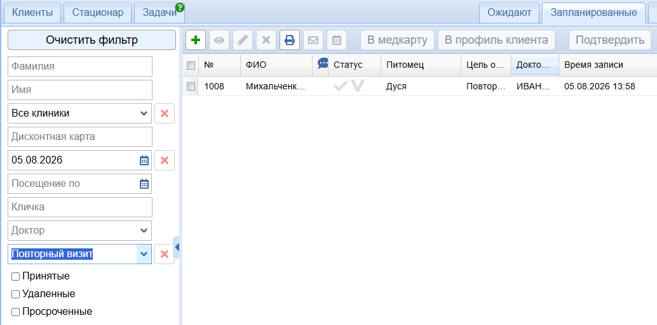Expand the Повторный визит dropdown arrow
This screenshot has width=657, height=325.
[x=144, y=254]
